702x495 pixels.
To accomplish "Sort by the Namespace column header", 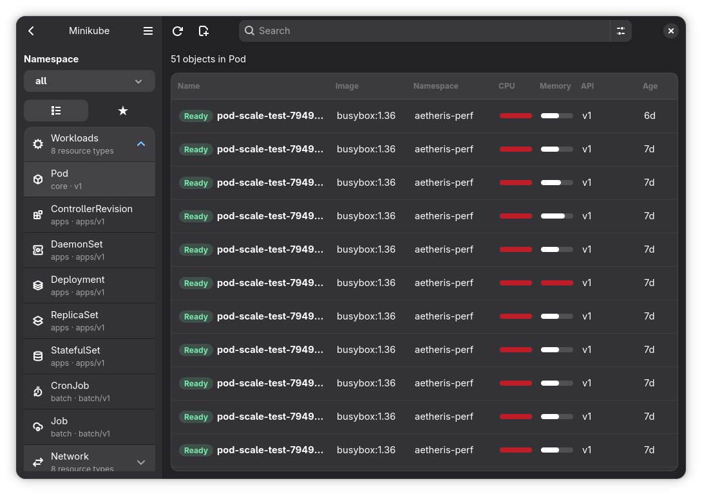I will tap(435, 85).
